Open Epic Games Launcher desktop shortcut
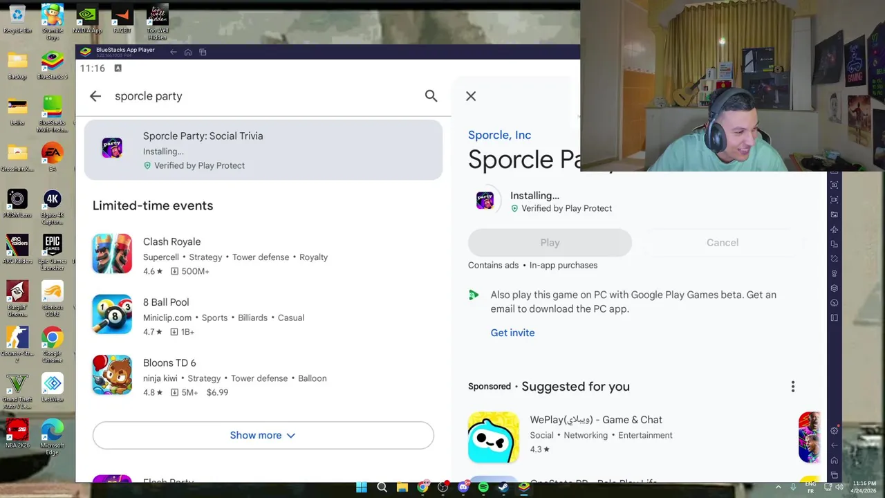 click(x=53, y=252)
